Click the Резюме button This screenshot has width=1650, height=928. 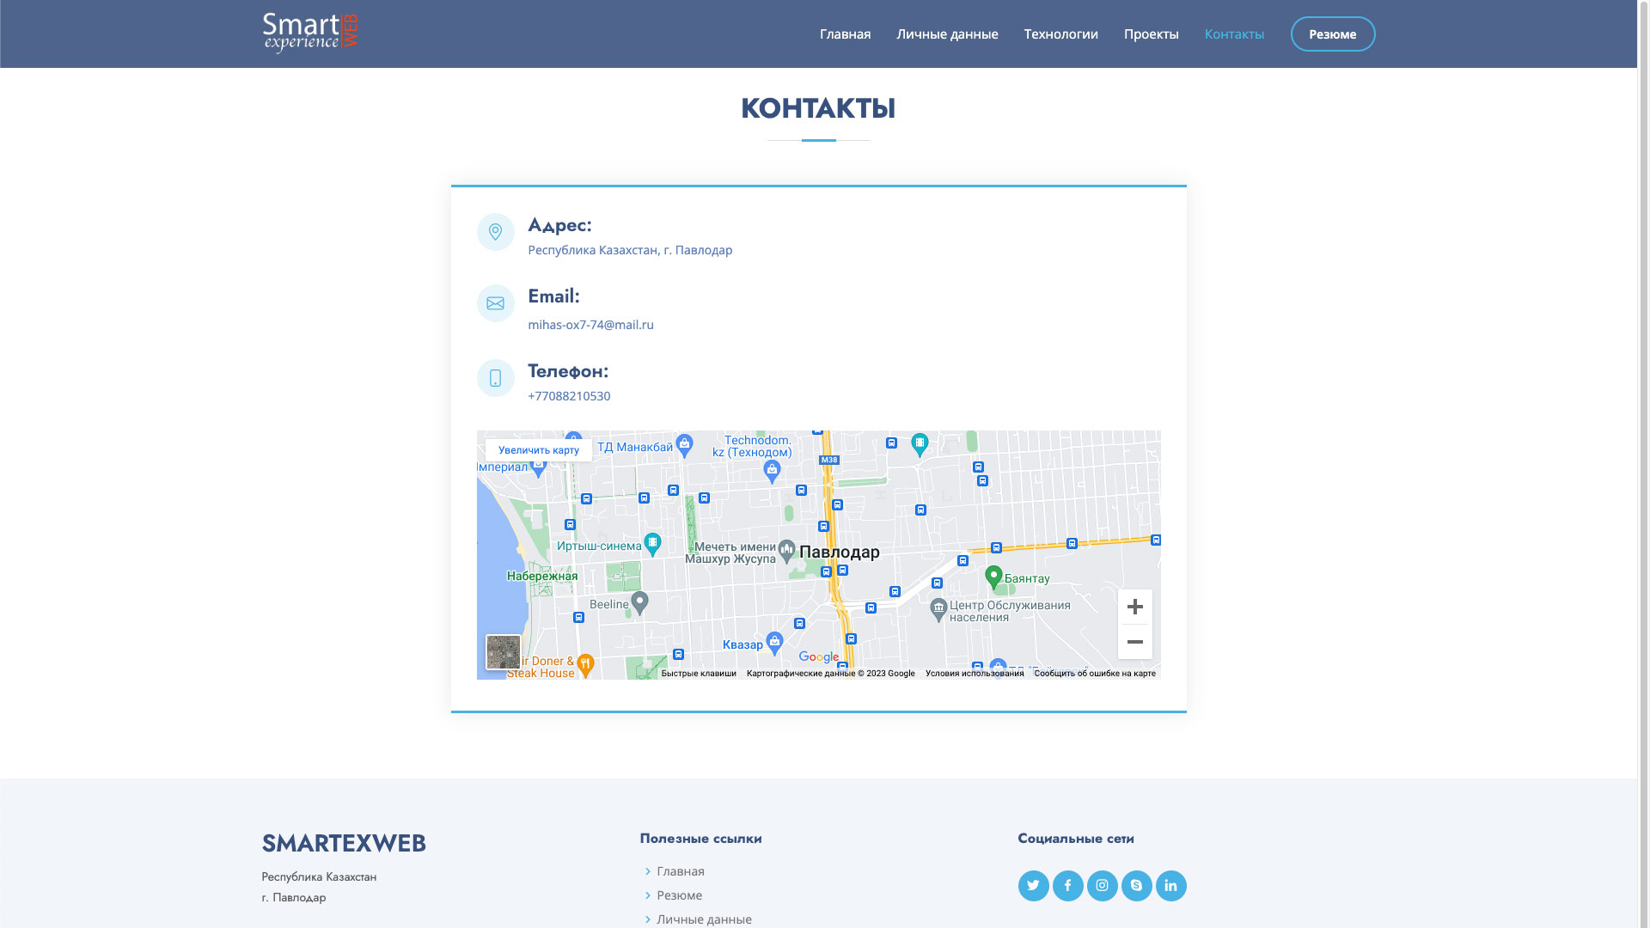(x=1332, y=34)
